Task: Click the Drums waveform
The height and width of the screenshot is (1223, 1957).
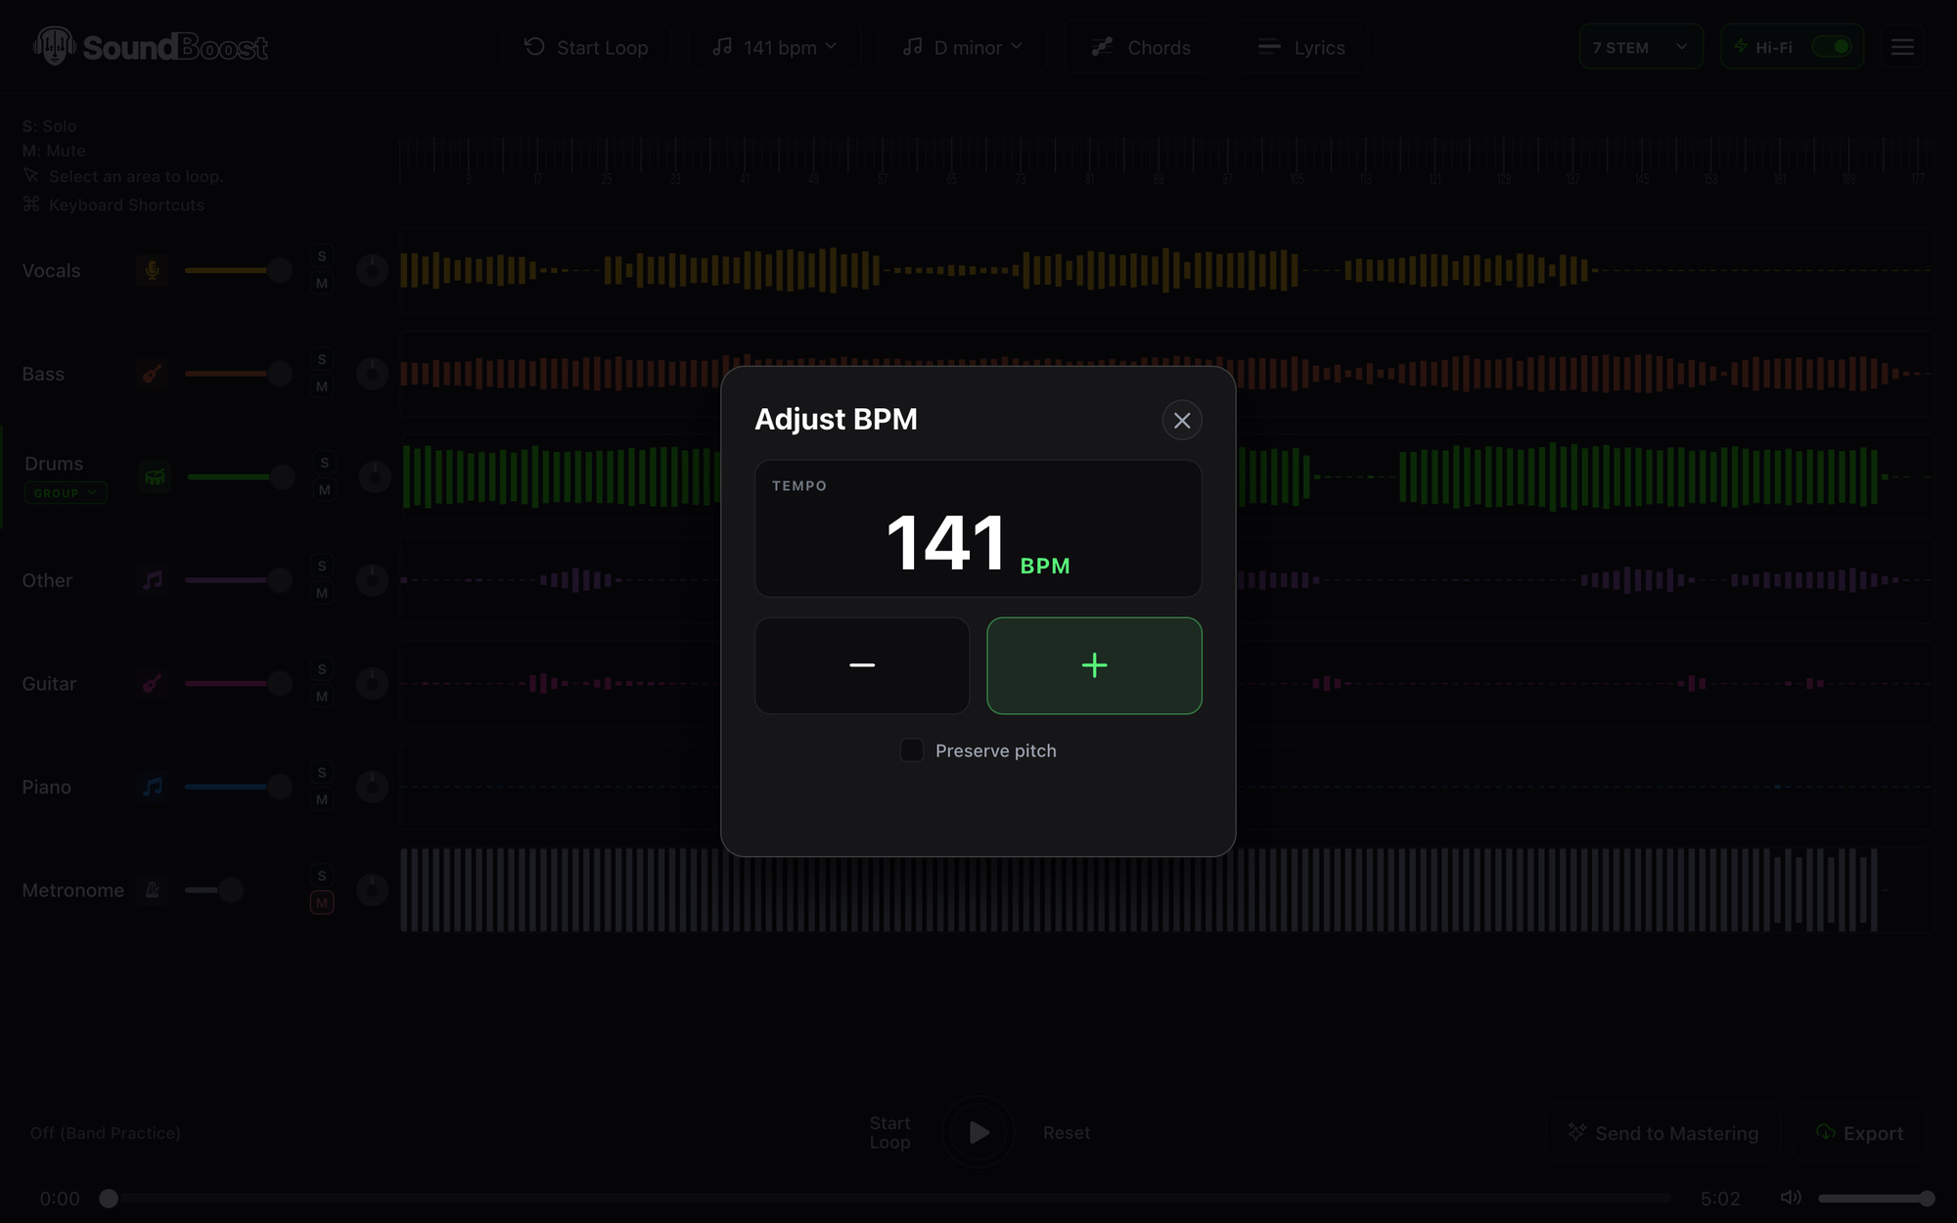Action: point(1165,476)
